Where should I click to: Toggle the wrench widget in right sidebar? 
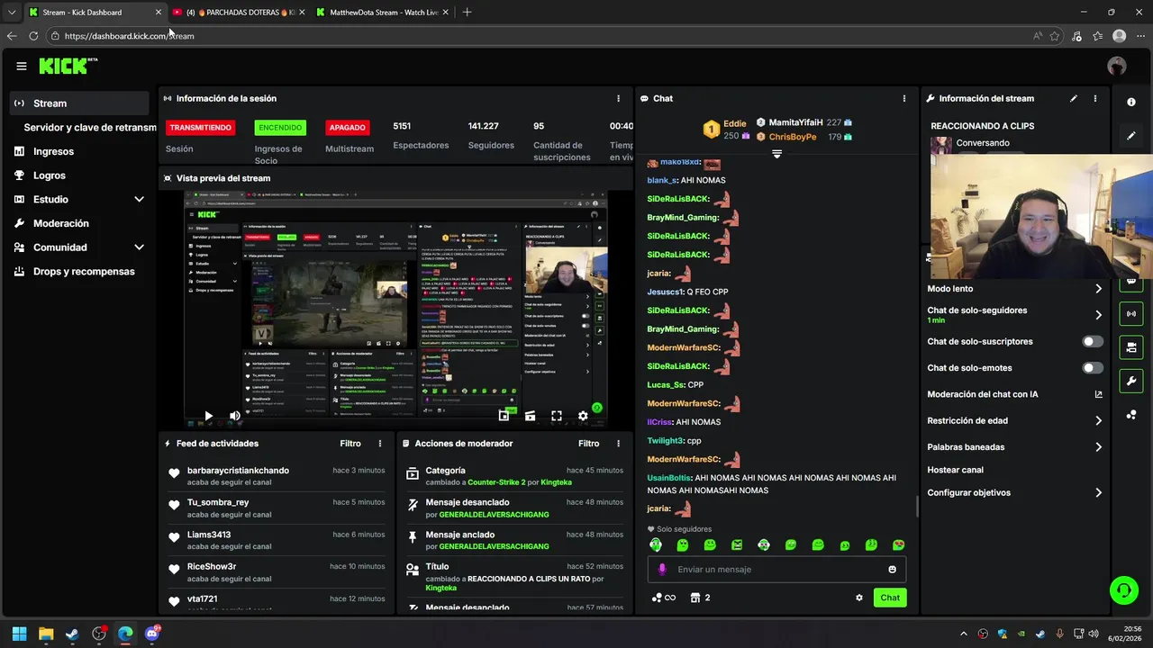click(x=1131, y=382)
